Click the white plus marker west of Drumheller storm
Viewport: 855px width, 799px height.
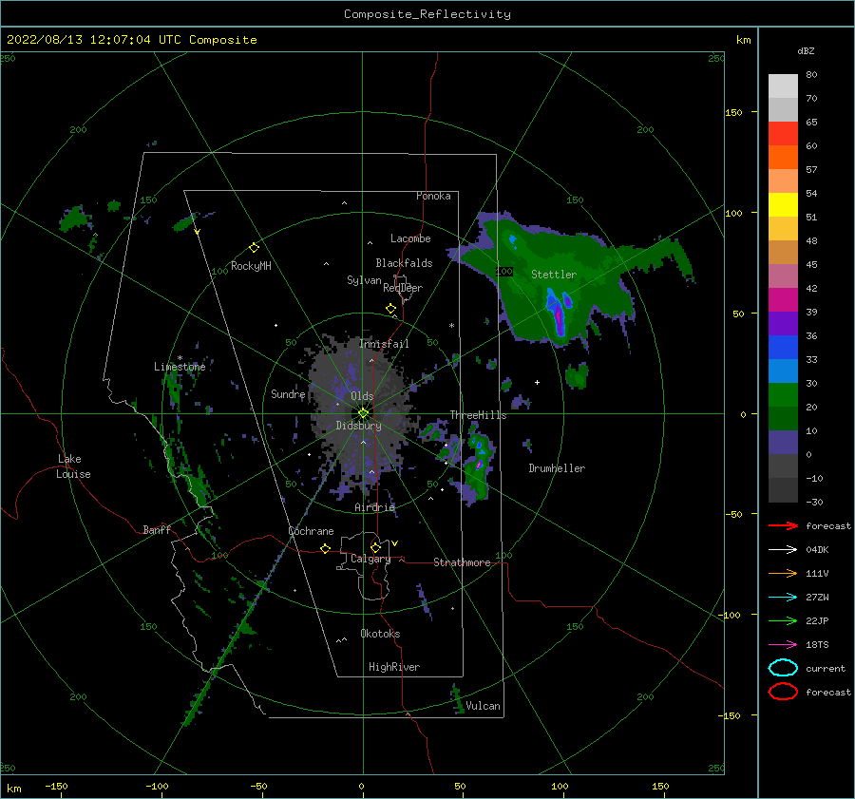pyautogui.click(x=537, y=382)
